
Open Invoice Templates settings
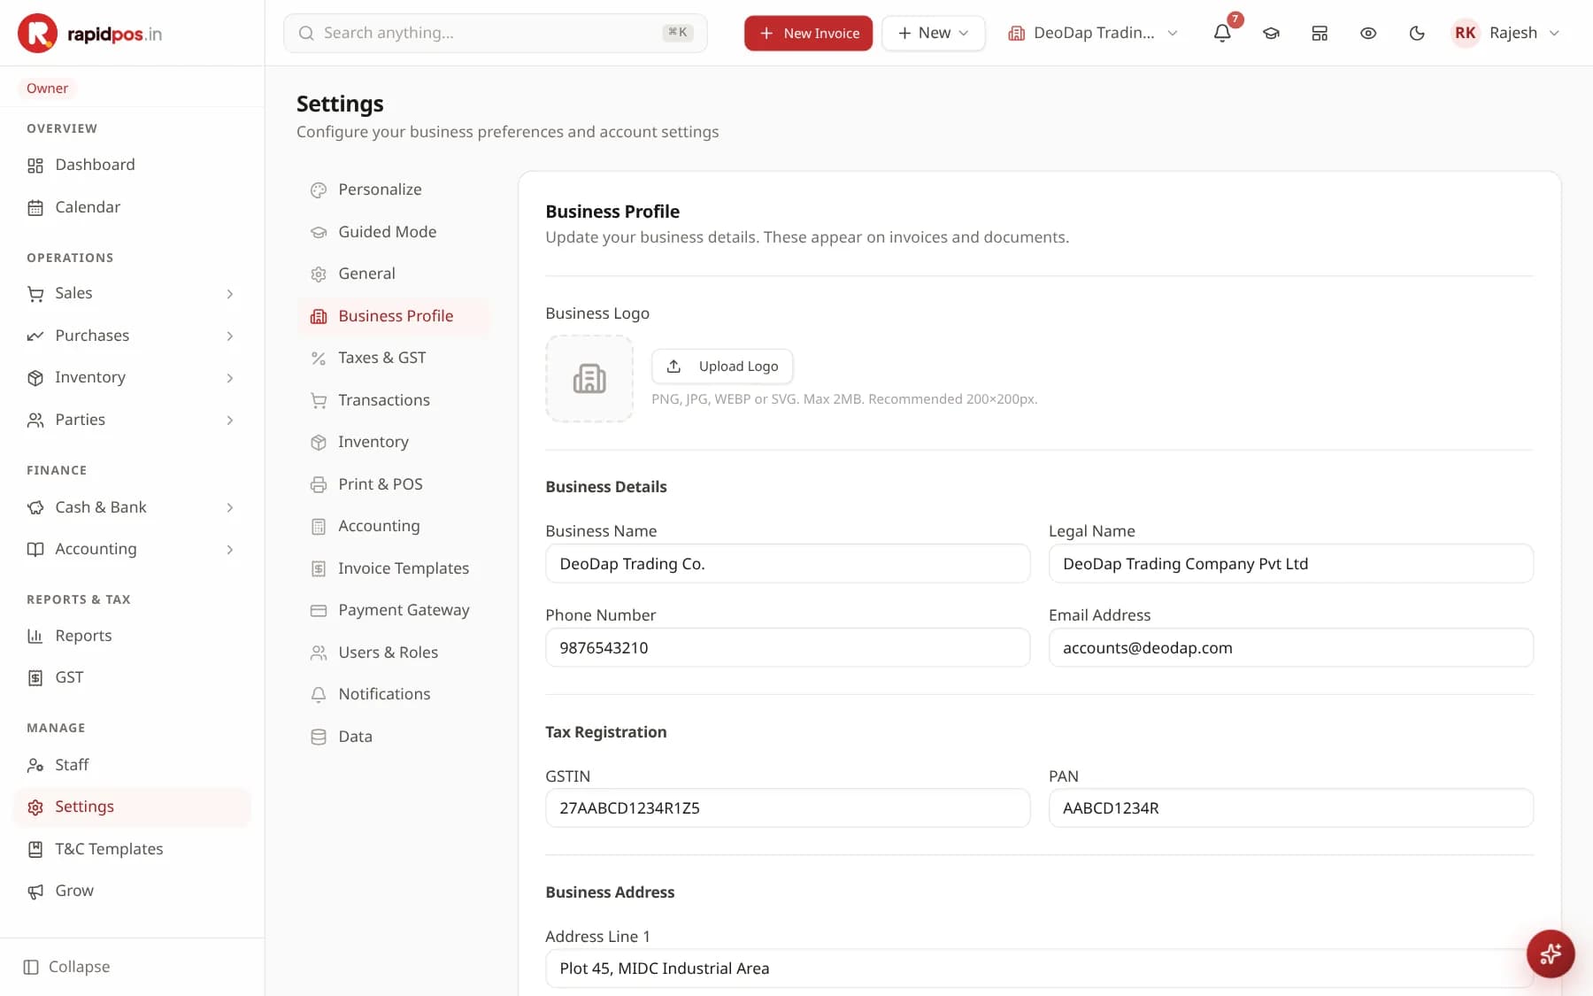(x=393, y=568)
